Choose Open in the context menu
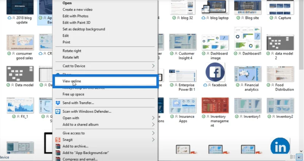304x161 pixels. click(67, 3)
